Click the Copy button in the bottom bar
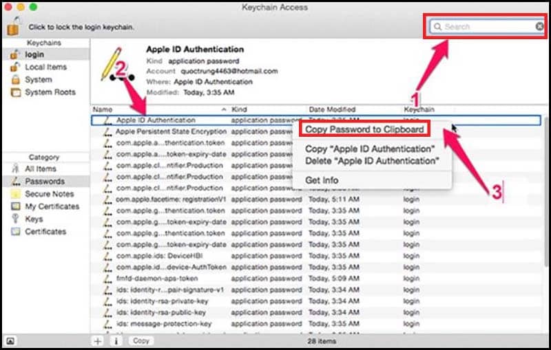Image resolution: width=551 pixels, height=350 pixels. coord(141,340)
